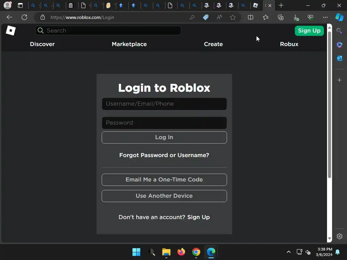
Task: Open Browser essentials heartbeat icon
Action: (x=310, y=17)
